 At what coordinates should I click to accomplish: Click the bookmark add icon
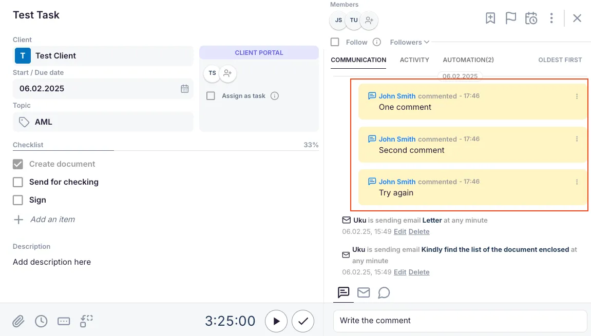click(x=490, y=18)
